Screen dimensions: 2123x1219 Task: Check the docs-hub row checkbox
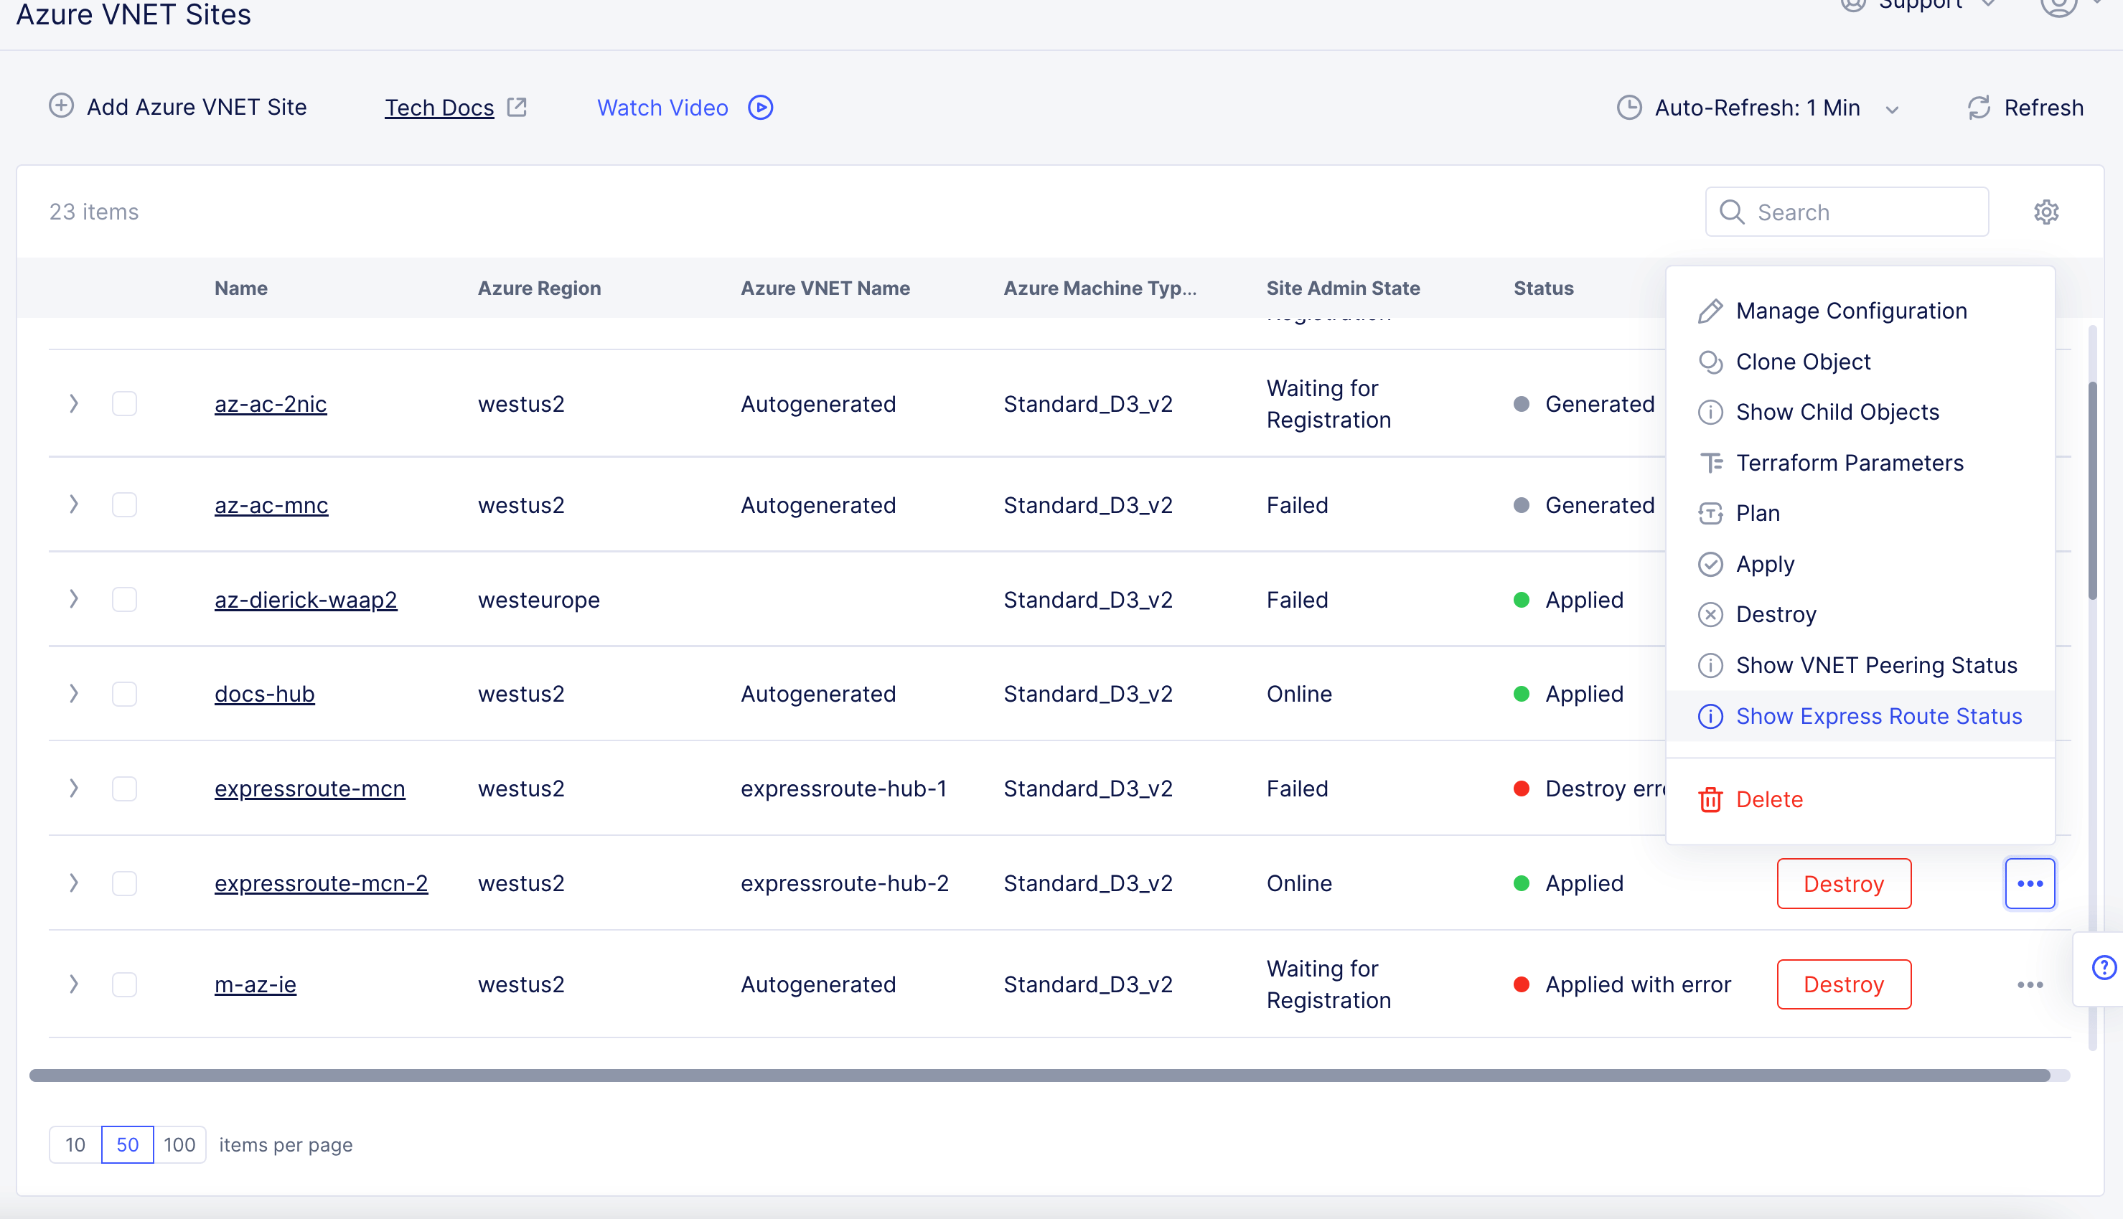pyautogui.click(x=125, y=694)
